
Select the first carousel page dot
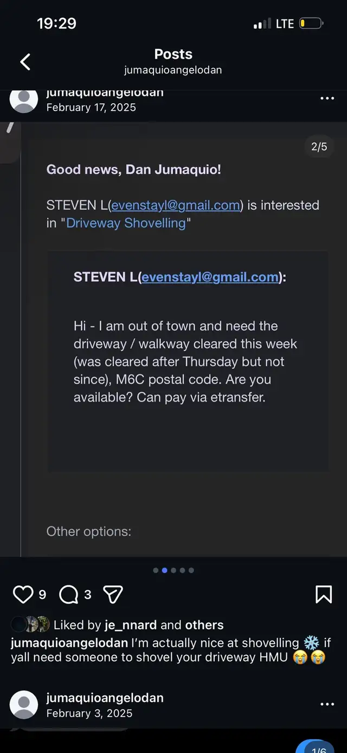click(156, 570)
